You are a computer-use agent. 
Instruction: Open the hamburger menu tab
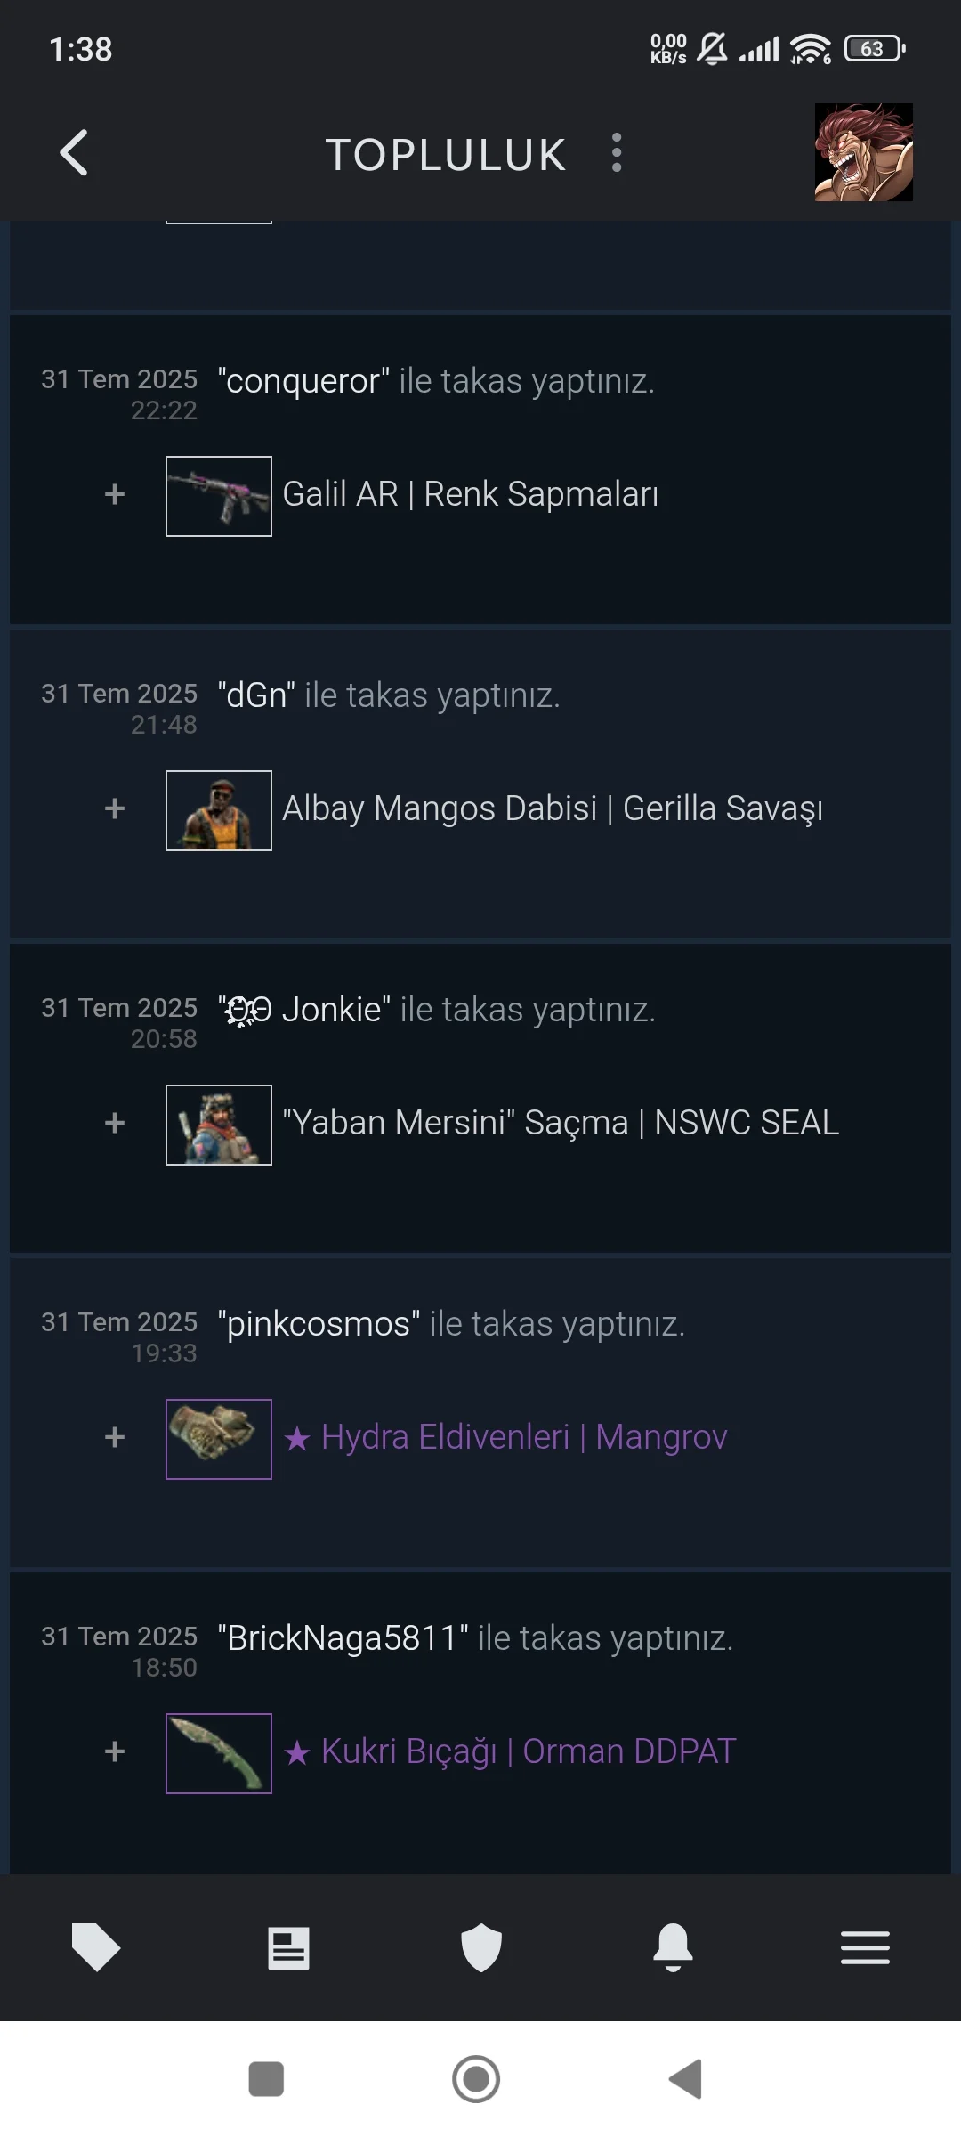coord(865,1947)
